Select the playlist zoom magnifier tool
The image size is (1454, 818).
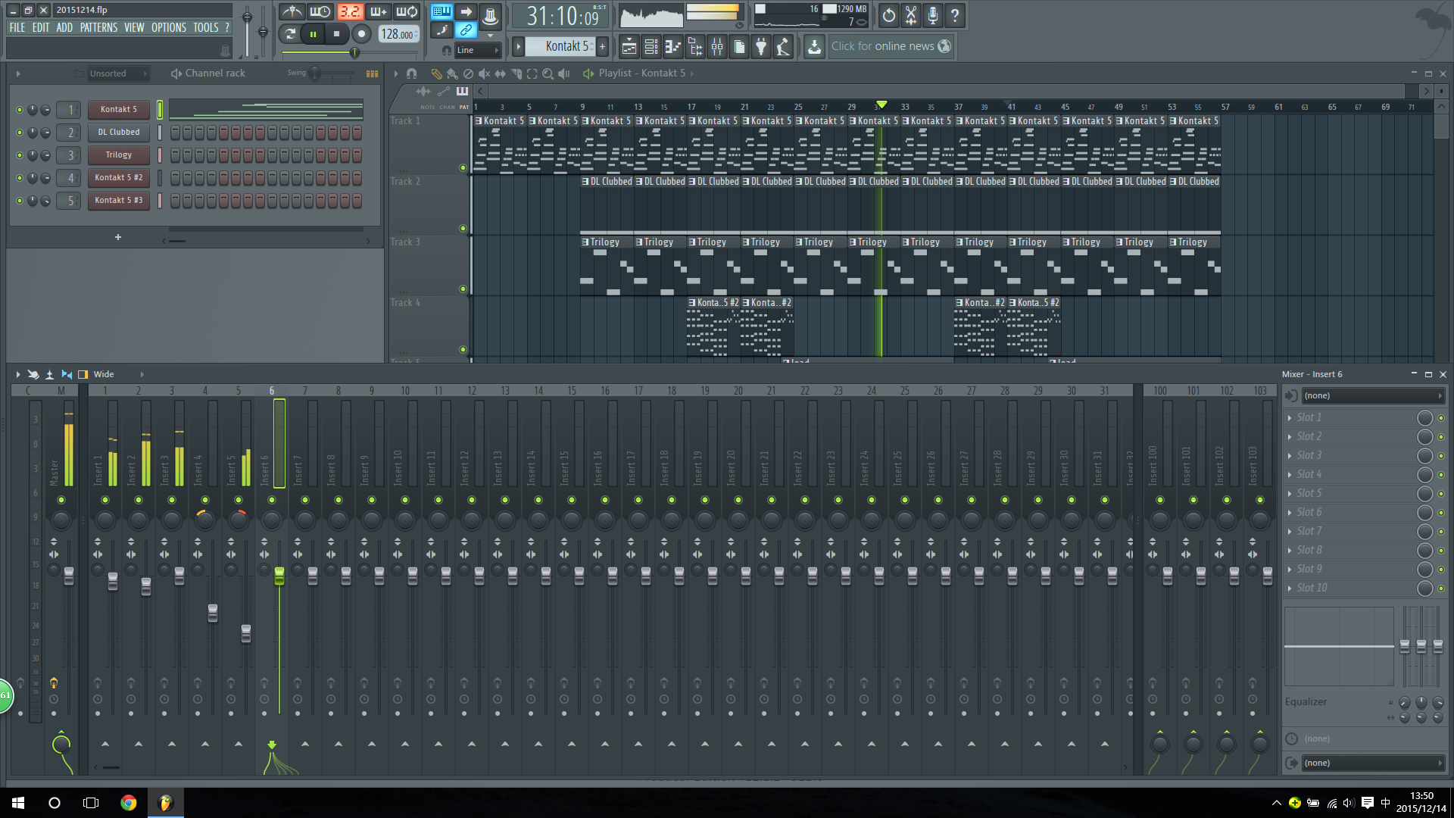point(548,73)
